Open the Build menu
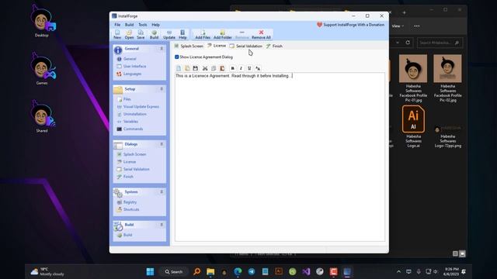The height and width of the screenshot is (279, 497). (x=130, y=25)
